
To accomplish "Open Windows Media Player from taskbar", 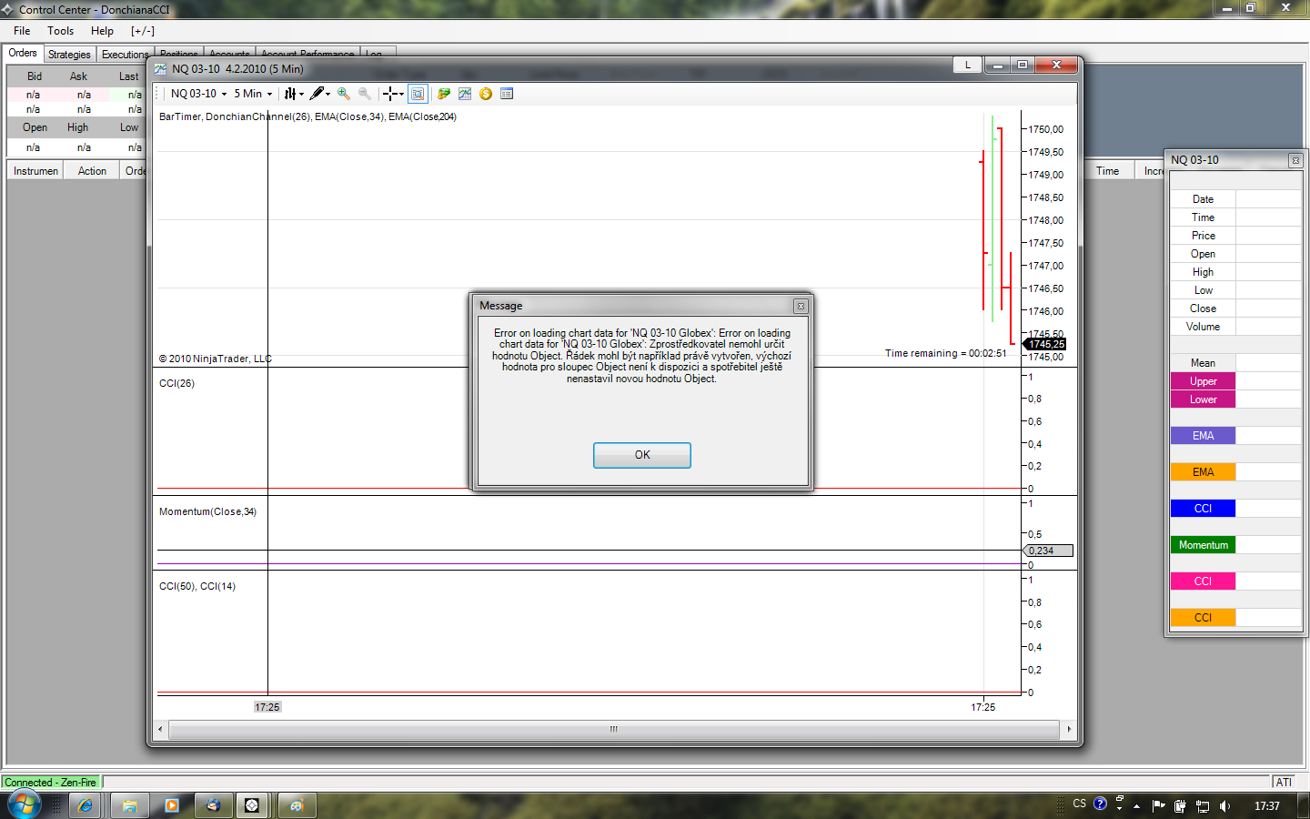I will pyautogui.click(x=172, y=805).
